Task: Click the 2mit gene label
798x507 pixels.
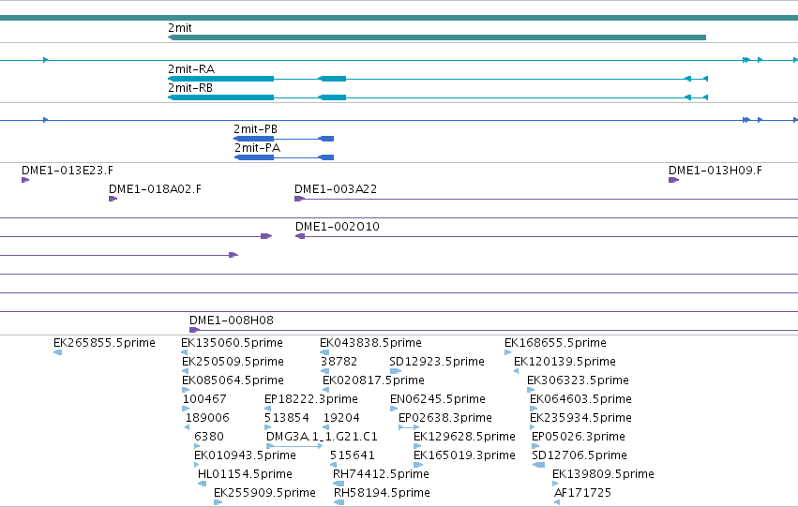Action: click(x=180, y=28)
